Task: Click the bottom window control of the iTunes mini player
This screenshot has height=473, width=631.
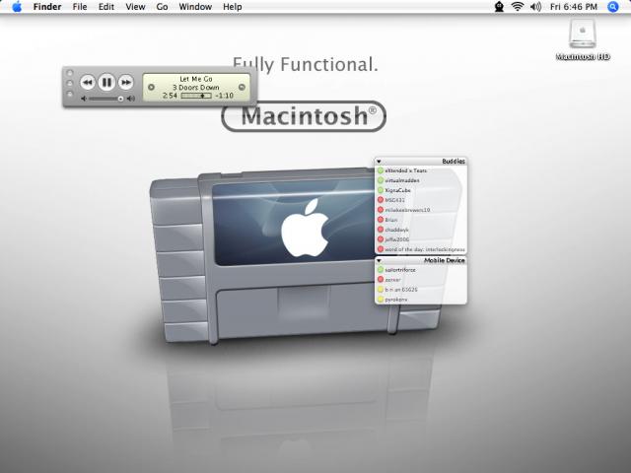Action: [x=70, y=94]
